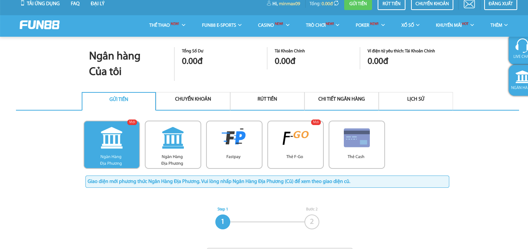Open the FAQ link
The width and height of the screenshot is (528, 249).
75,4
